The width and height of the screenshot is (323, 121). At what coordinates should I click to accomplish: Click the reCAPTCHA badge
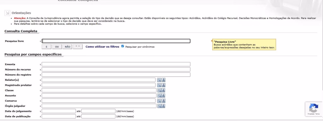[314, 109]
